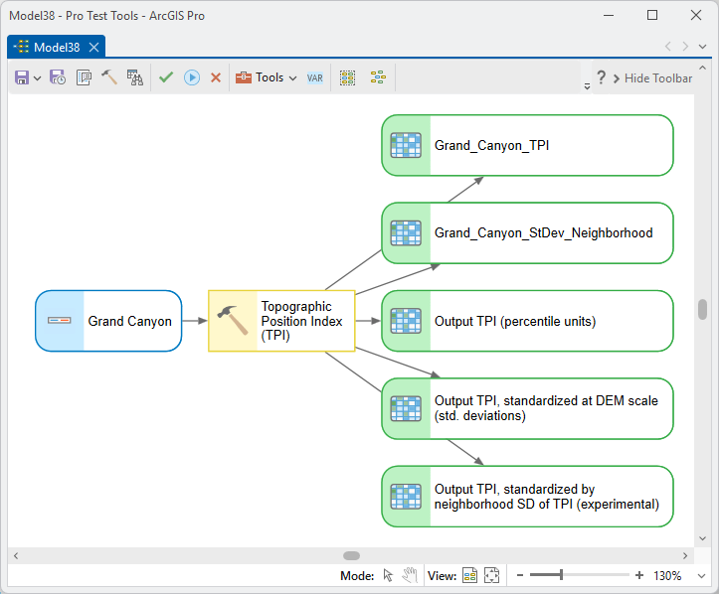Save the model with the floppy disk icon
This screenshot has width=719, height=594.
click(x=22, y=77)
